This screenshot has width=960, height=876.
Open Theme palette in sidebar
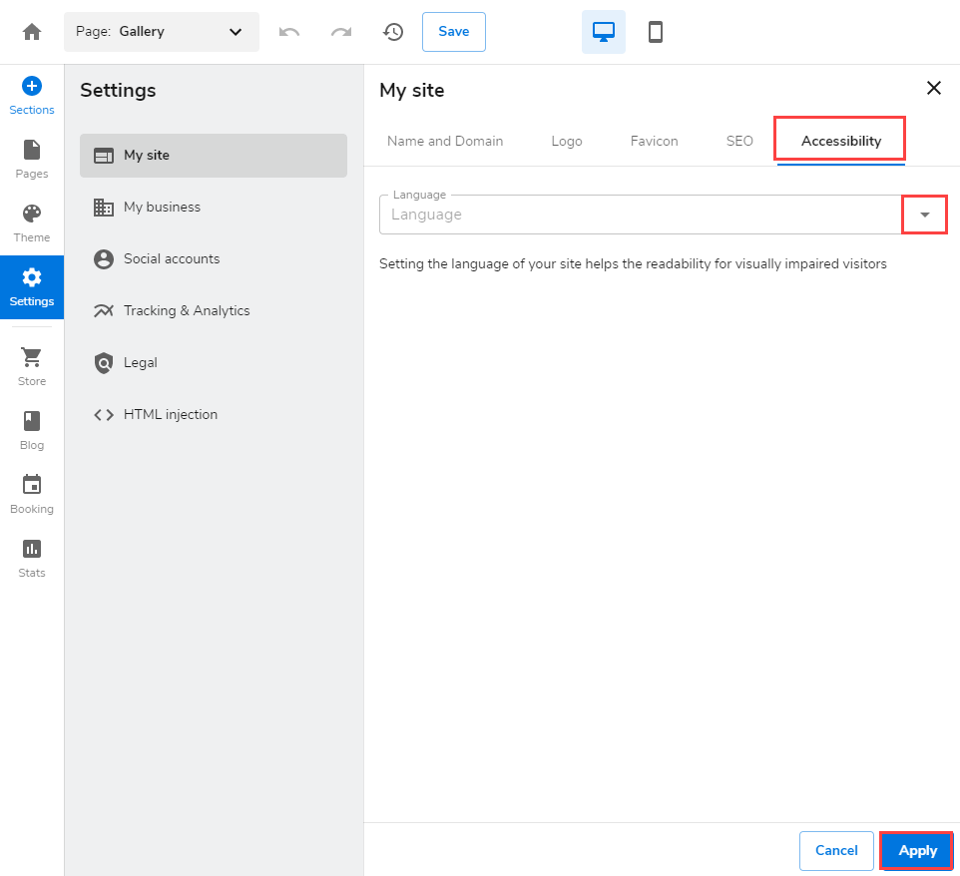pos(32,223)
